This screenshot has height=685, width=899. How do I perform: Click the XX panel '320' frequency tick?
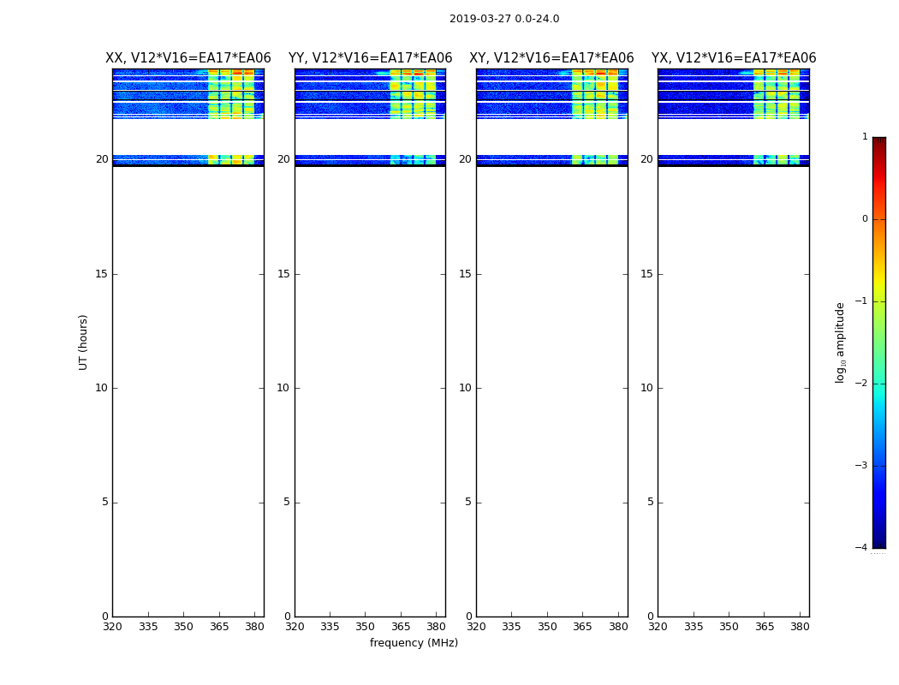tap(112, 627)
